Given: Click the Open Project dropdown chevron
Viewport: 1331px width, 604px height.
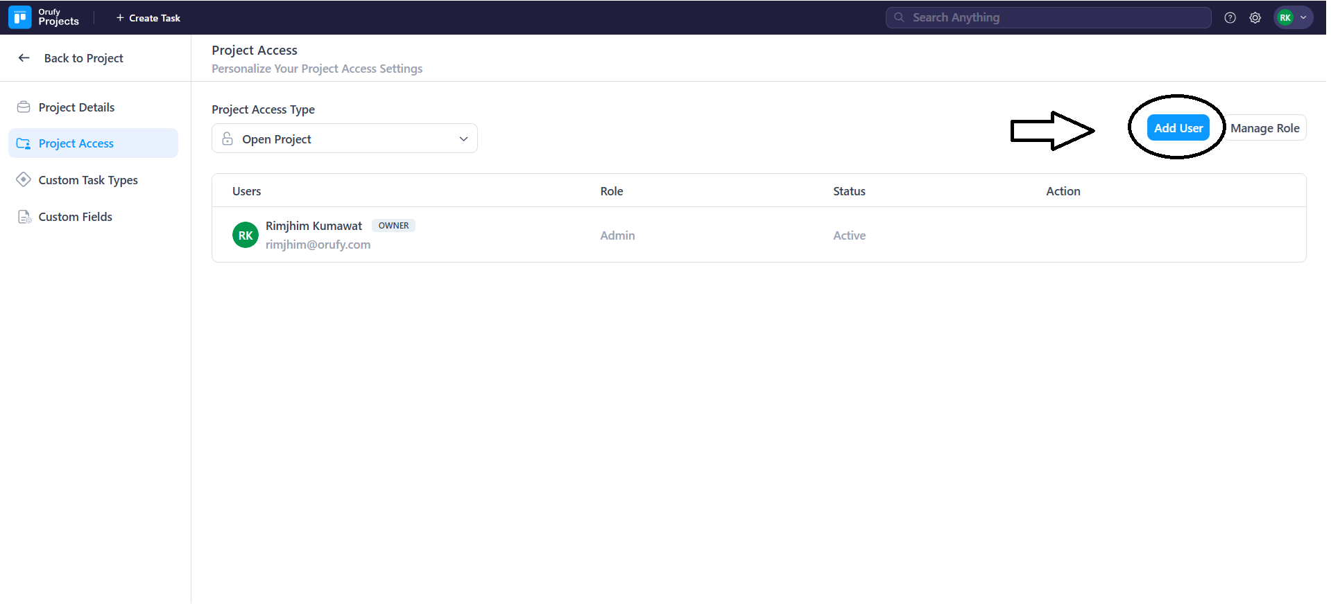Looking at the screenshot, I should [463, 139].
